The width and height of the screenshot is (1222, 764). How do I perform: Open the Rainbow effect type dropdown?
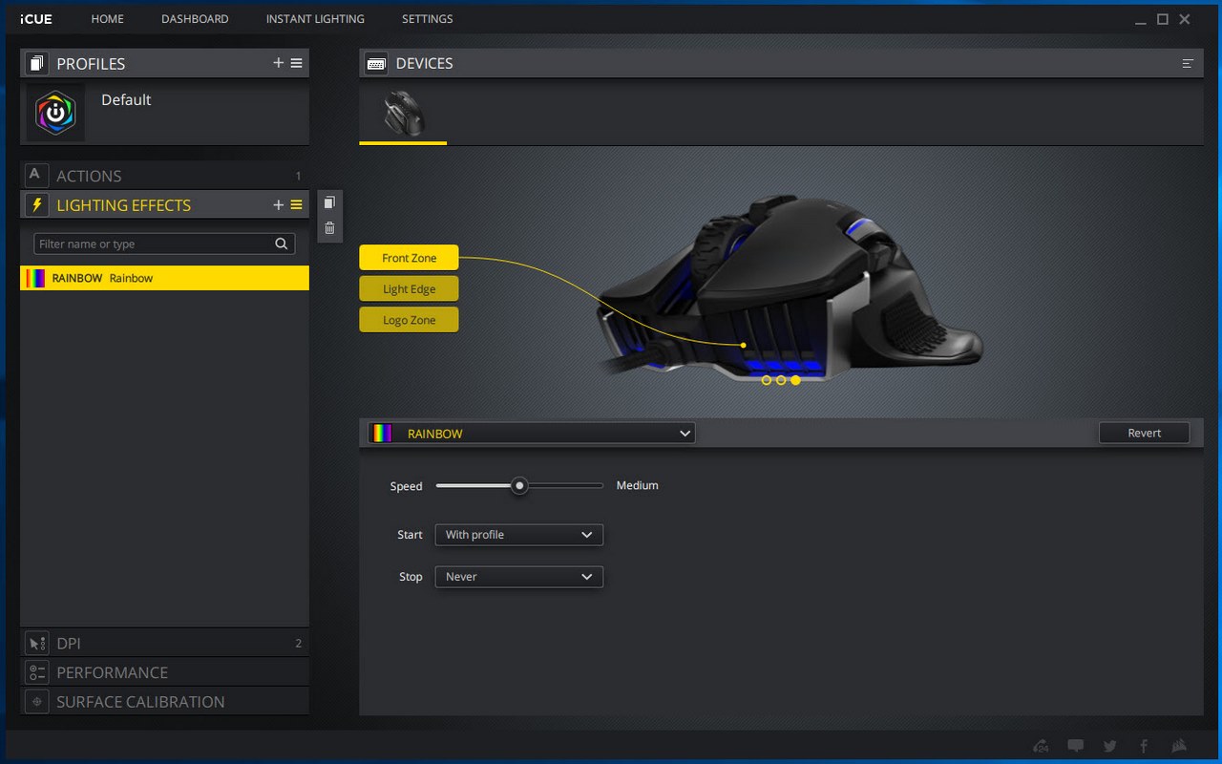[x=532, y=434]
